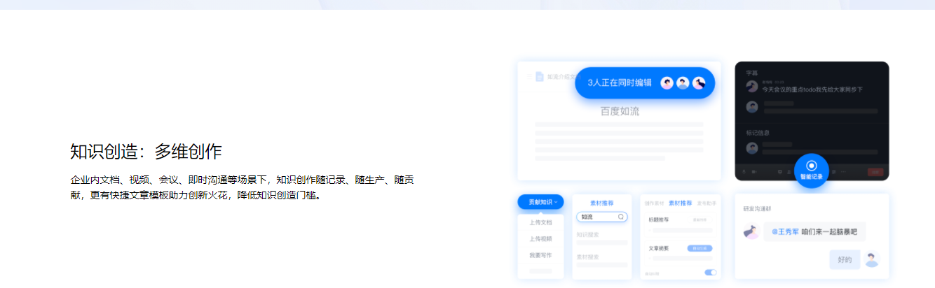
Task: Click the 文章摘要 label
Action: click(660, 248)
